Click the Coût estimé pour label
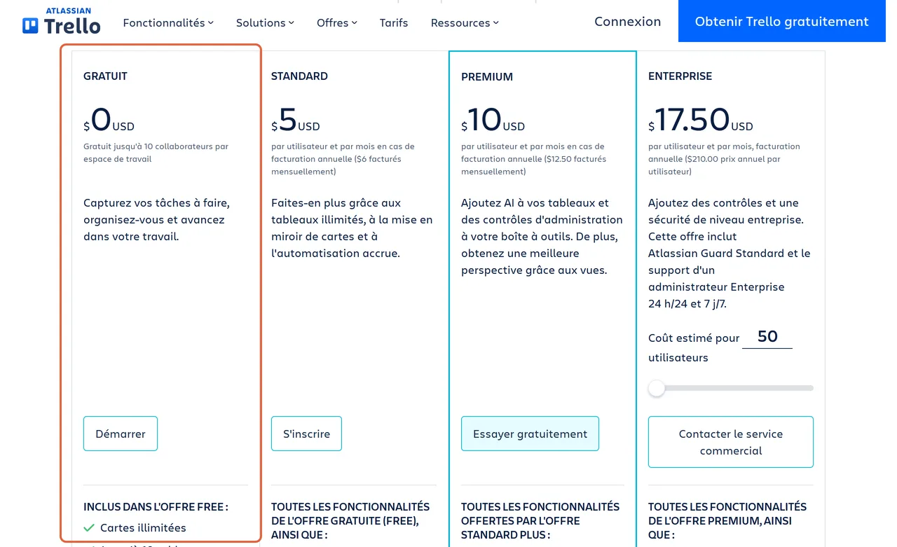Screen dimensions: 897x547 click(694, 338)
